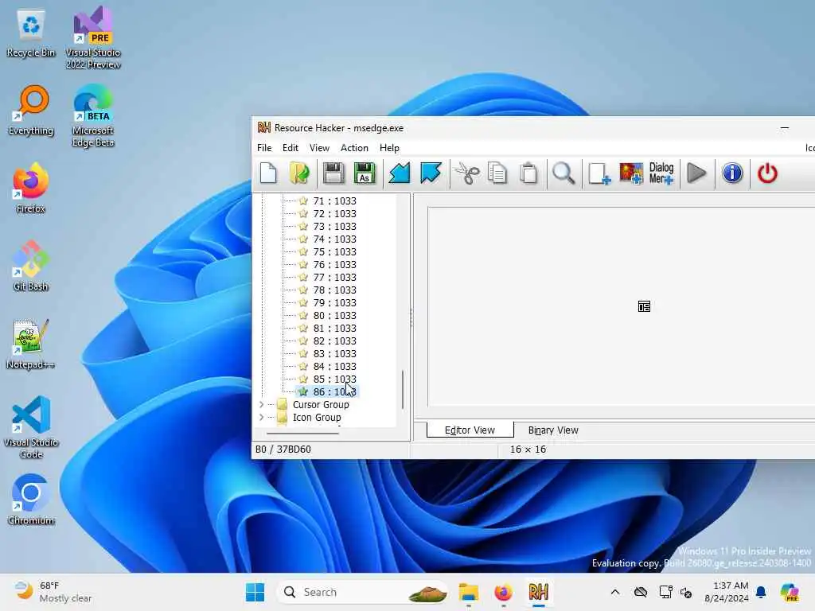The image size is (815, 611).
Task: Open Visual Studio 2022 Preview desktop shortcut
Action: pos(93,38)
